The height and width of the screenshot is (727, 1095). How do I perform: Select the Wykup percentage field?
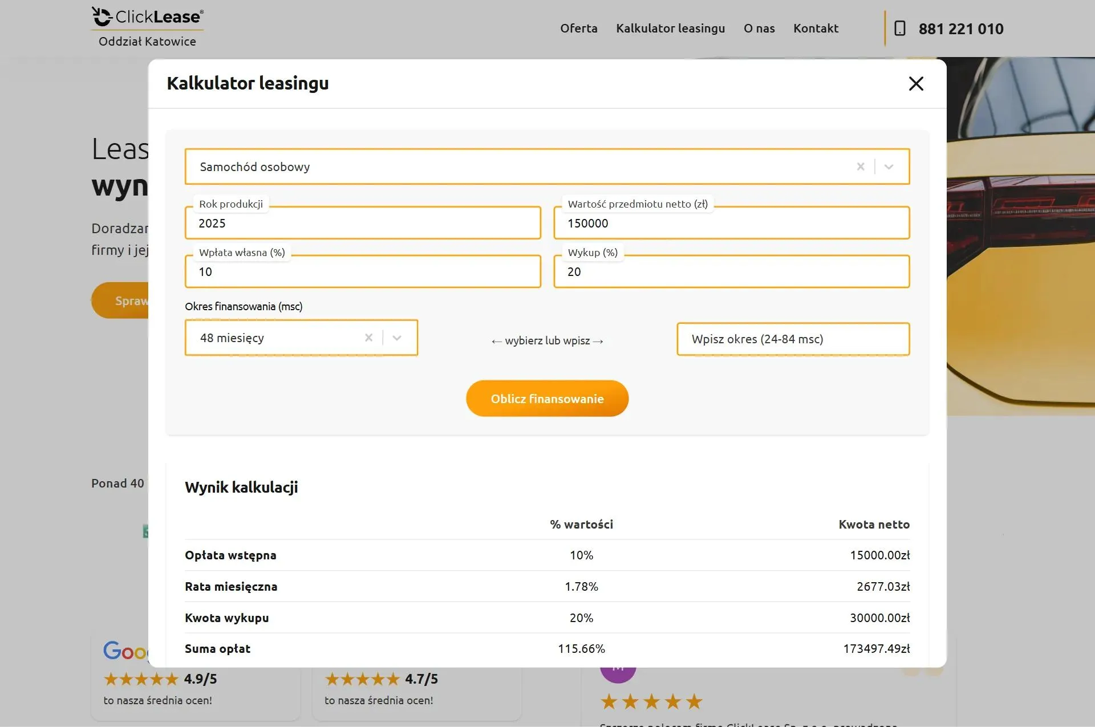731,271
